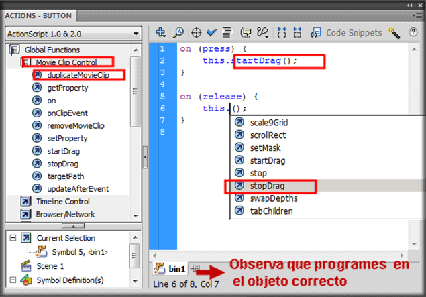426x297 pixels.
Task: Select duplicateMovieClip in the functions list
Action: click(77, 75)
